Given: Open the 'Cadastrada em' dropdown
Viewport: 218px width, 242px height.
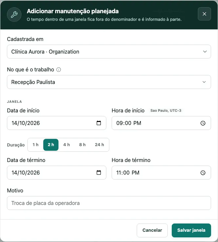Looking at the screenshot, I should (x=109, y=52).
